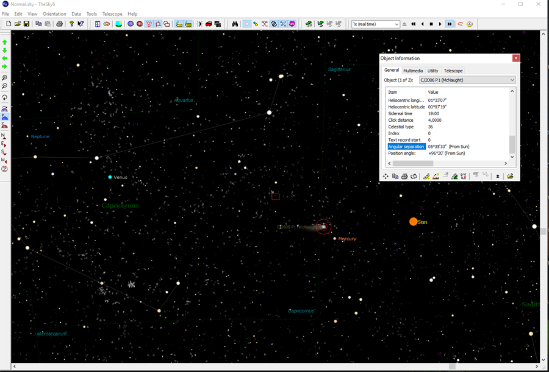549x372 pixels.
Task: Switch to Telescope tab in Object Information
Action: 453,71
